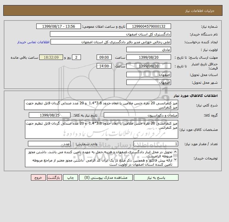229x222 pixels.
Task: Click the چاپ print button
Action: (70, 178)
